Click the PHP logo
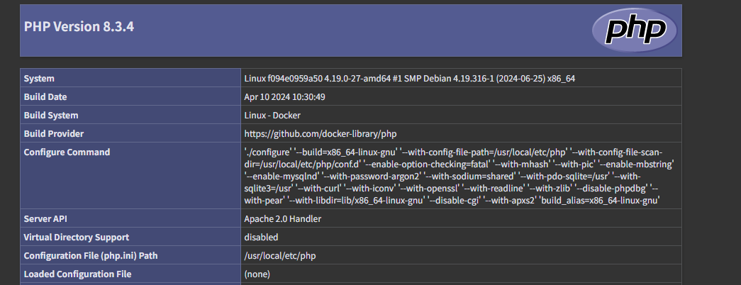The width and height of the screenshot is (741, 285). 635,30
